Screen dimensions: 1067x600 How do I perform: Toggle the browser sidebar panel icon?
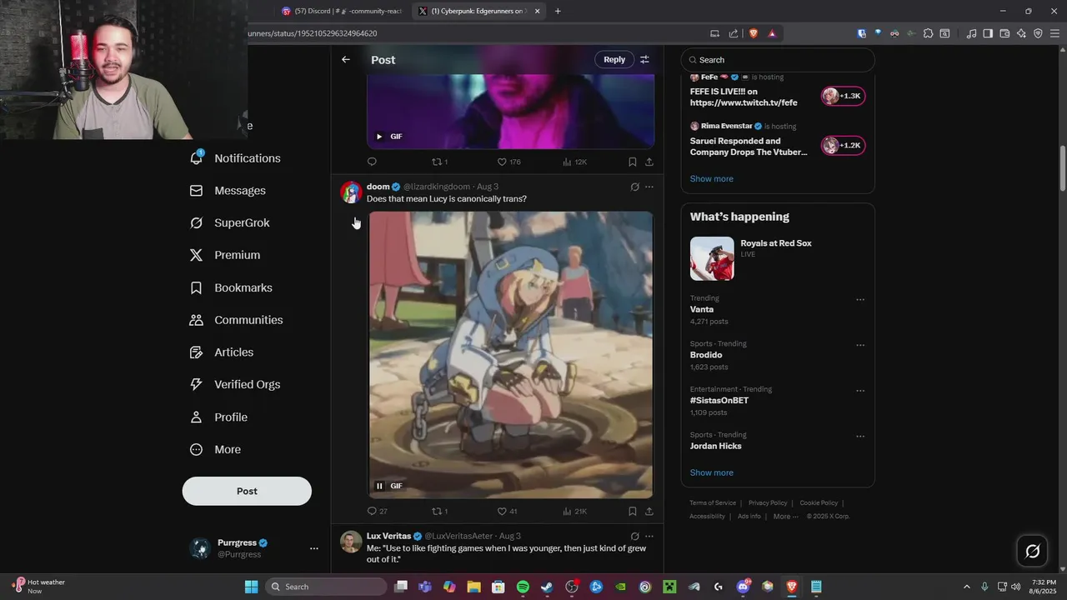988,33
